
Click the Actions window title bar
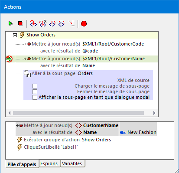[x=89, y=7]
